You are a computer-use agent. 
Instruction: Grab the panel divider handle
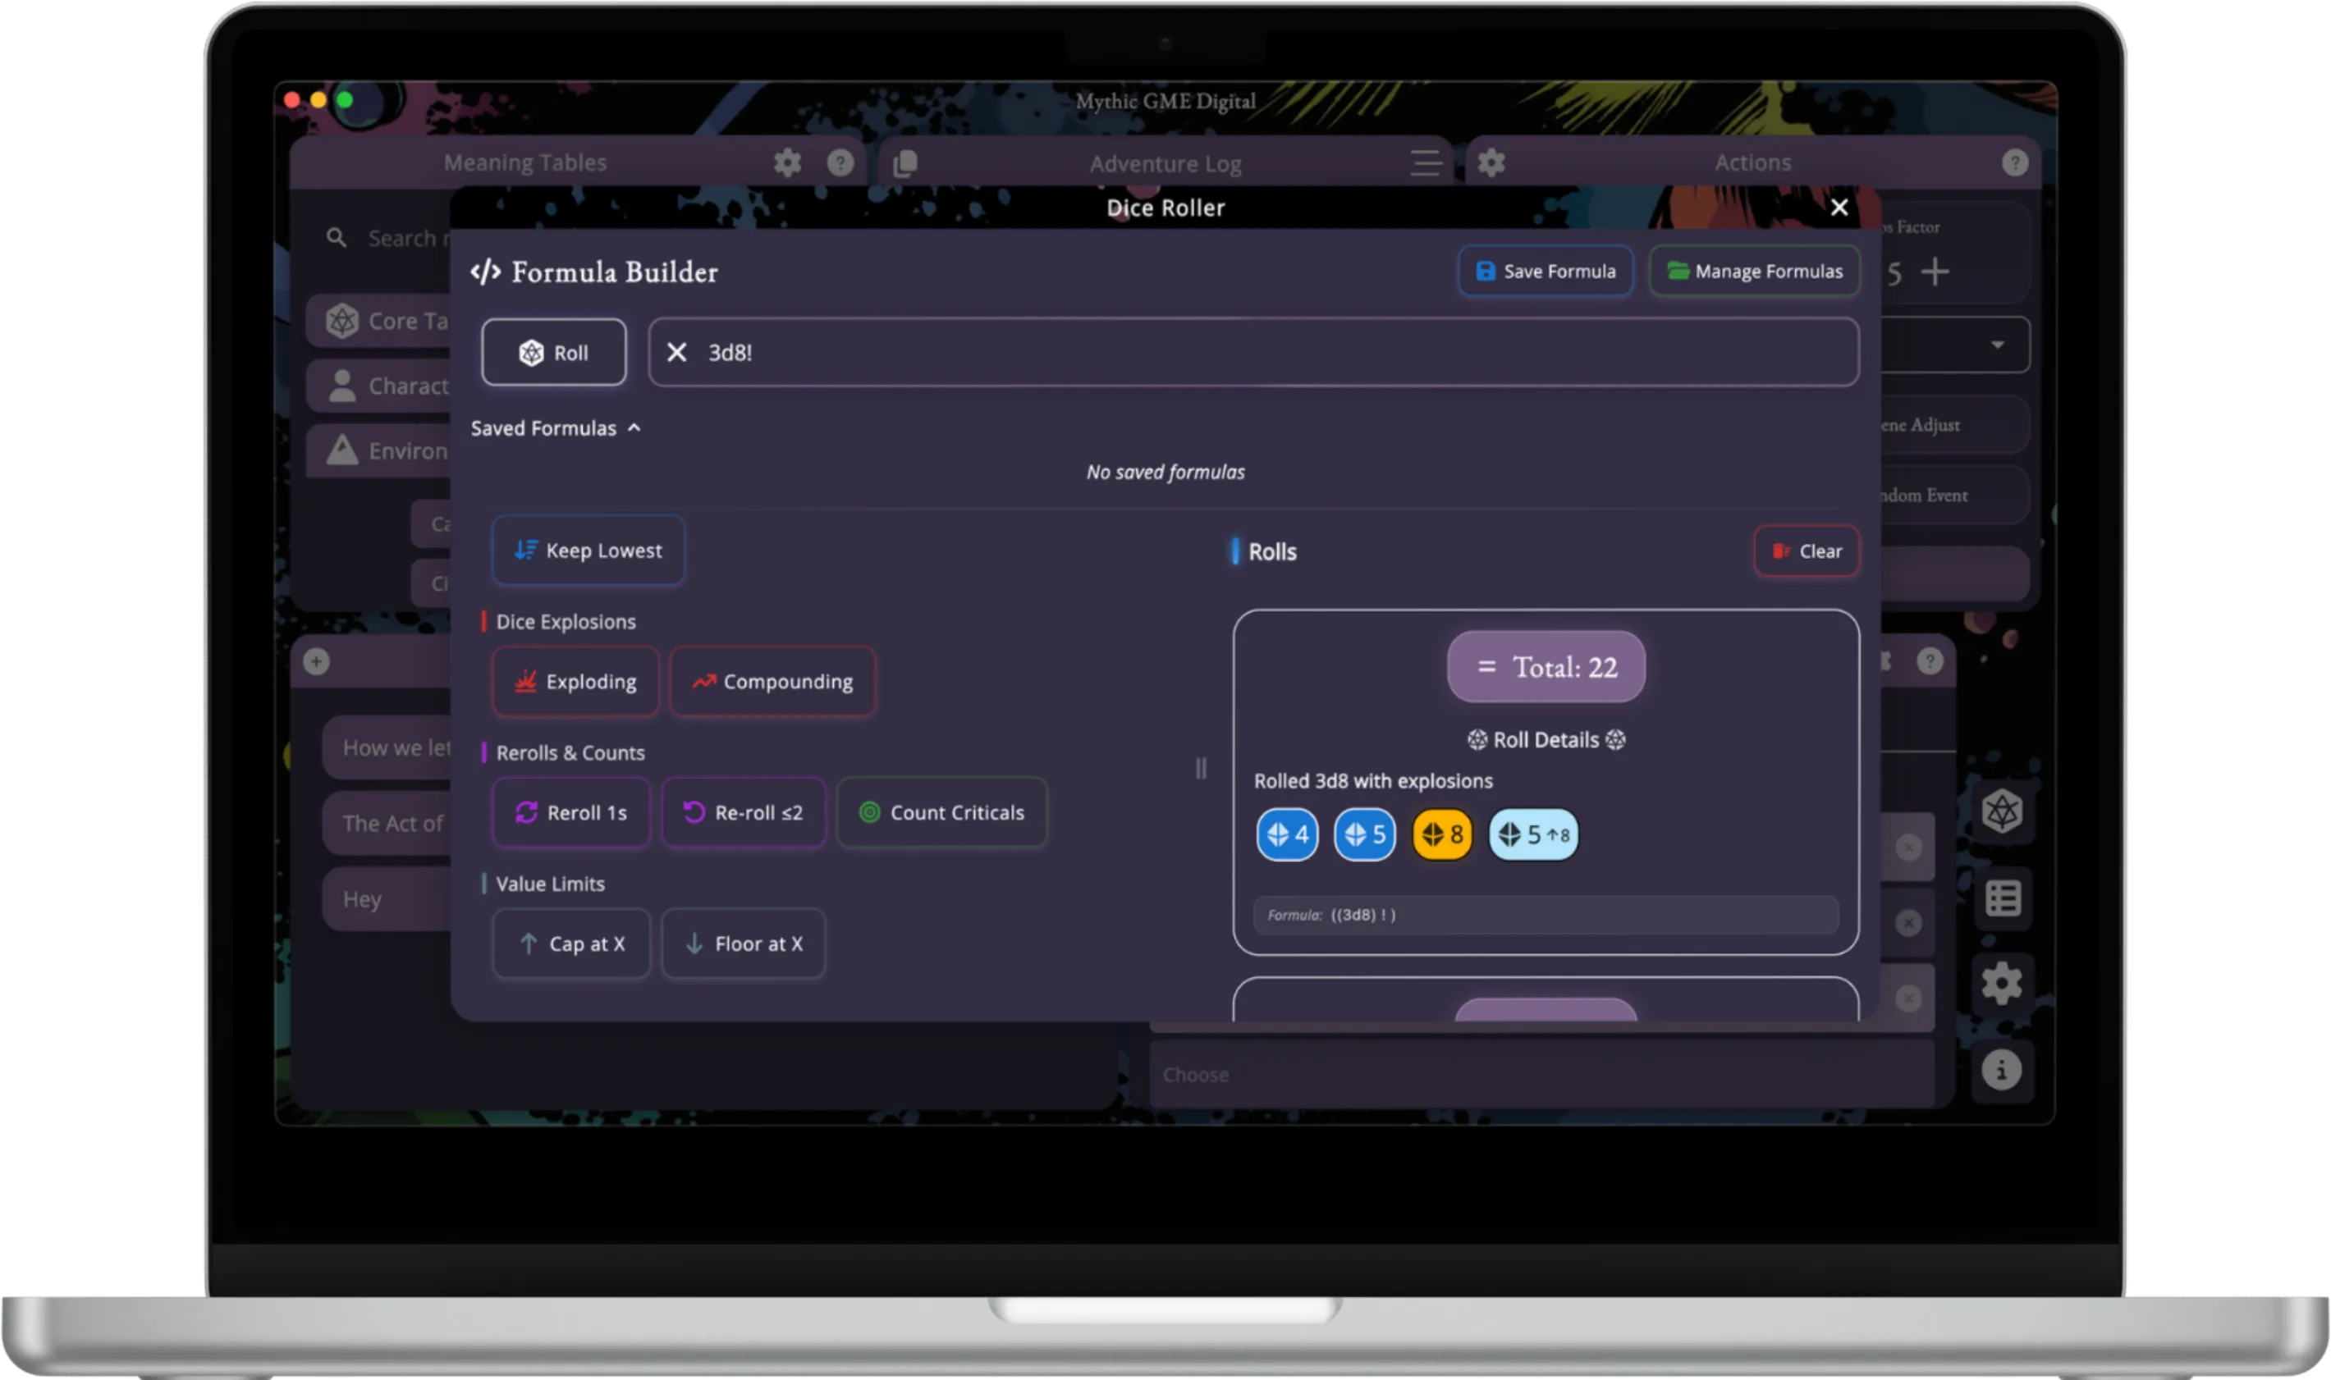(1201, 768)
